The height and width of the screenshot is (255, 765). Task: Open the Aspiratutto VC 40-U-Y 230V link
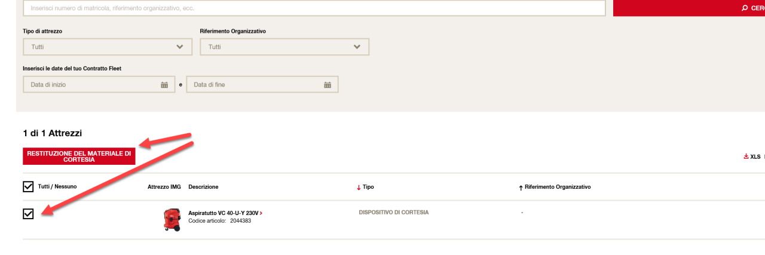[225, 213]
